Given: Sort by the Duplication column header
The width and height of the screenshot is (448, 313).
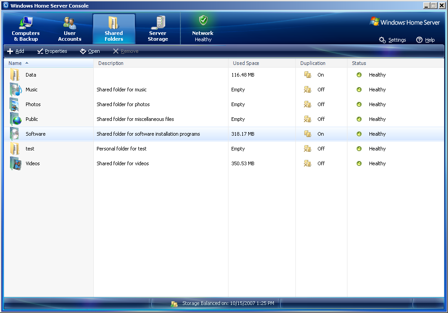Looking at the screenshot, I should 321,63.
